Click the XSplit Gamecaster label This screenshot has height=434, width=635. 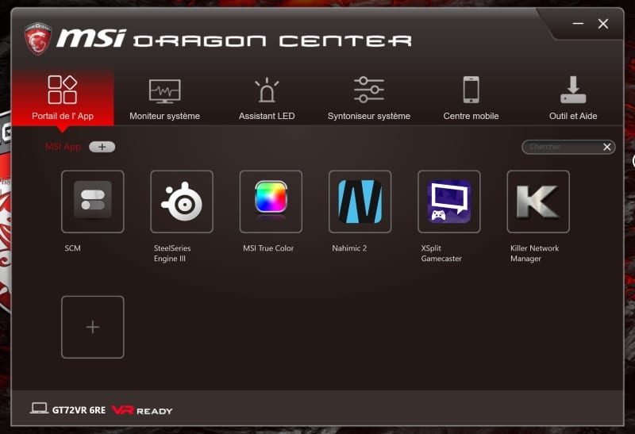(441, 253)
